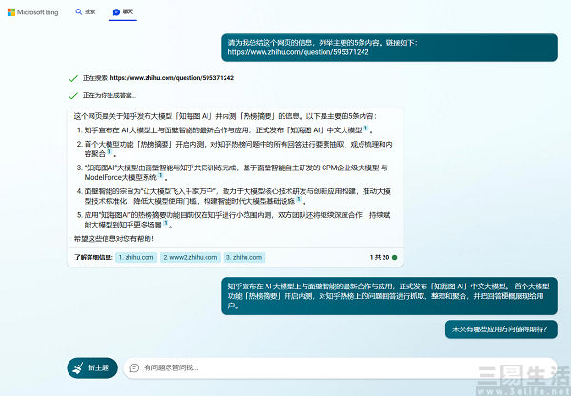
Task: Open the 3. zhihu.com source link
Action: click(x=244, y=257)
